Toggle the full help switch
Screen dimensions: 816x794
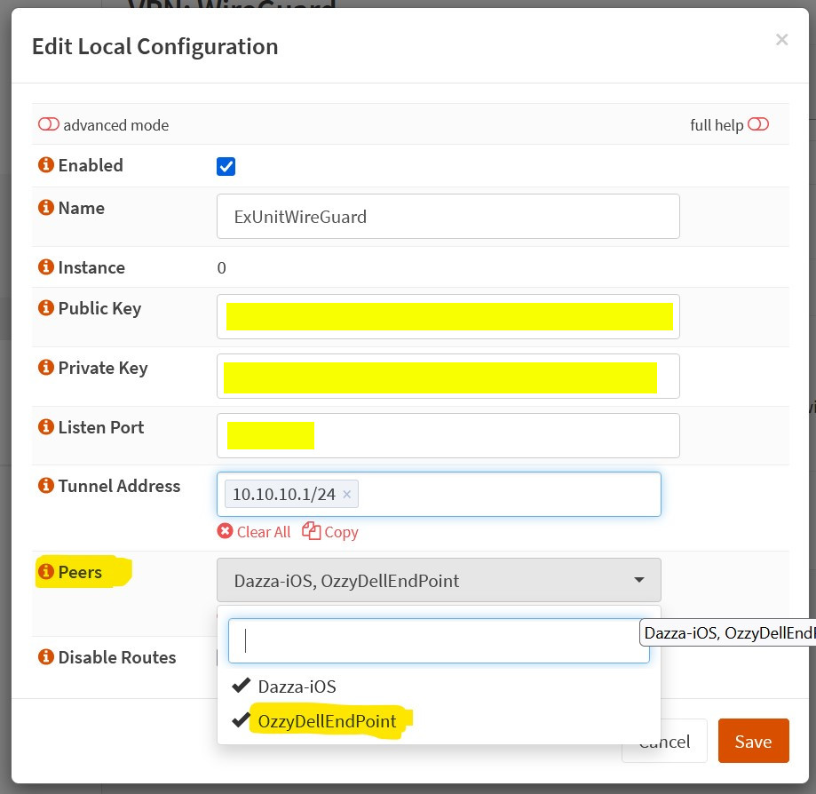point(757,124)
